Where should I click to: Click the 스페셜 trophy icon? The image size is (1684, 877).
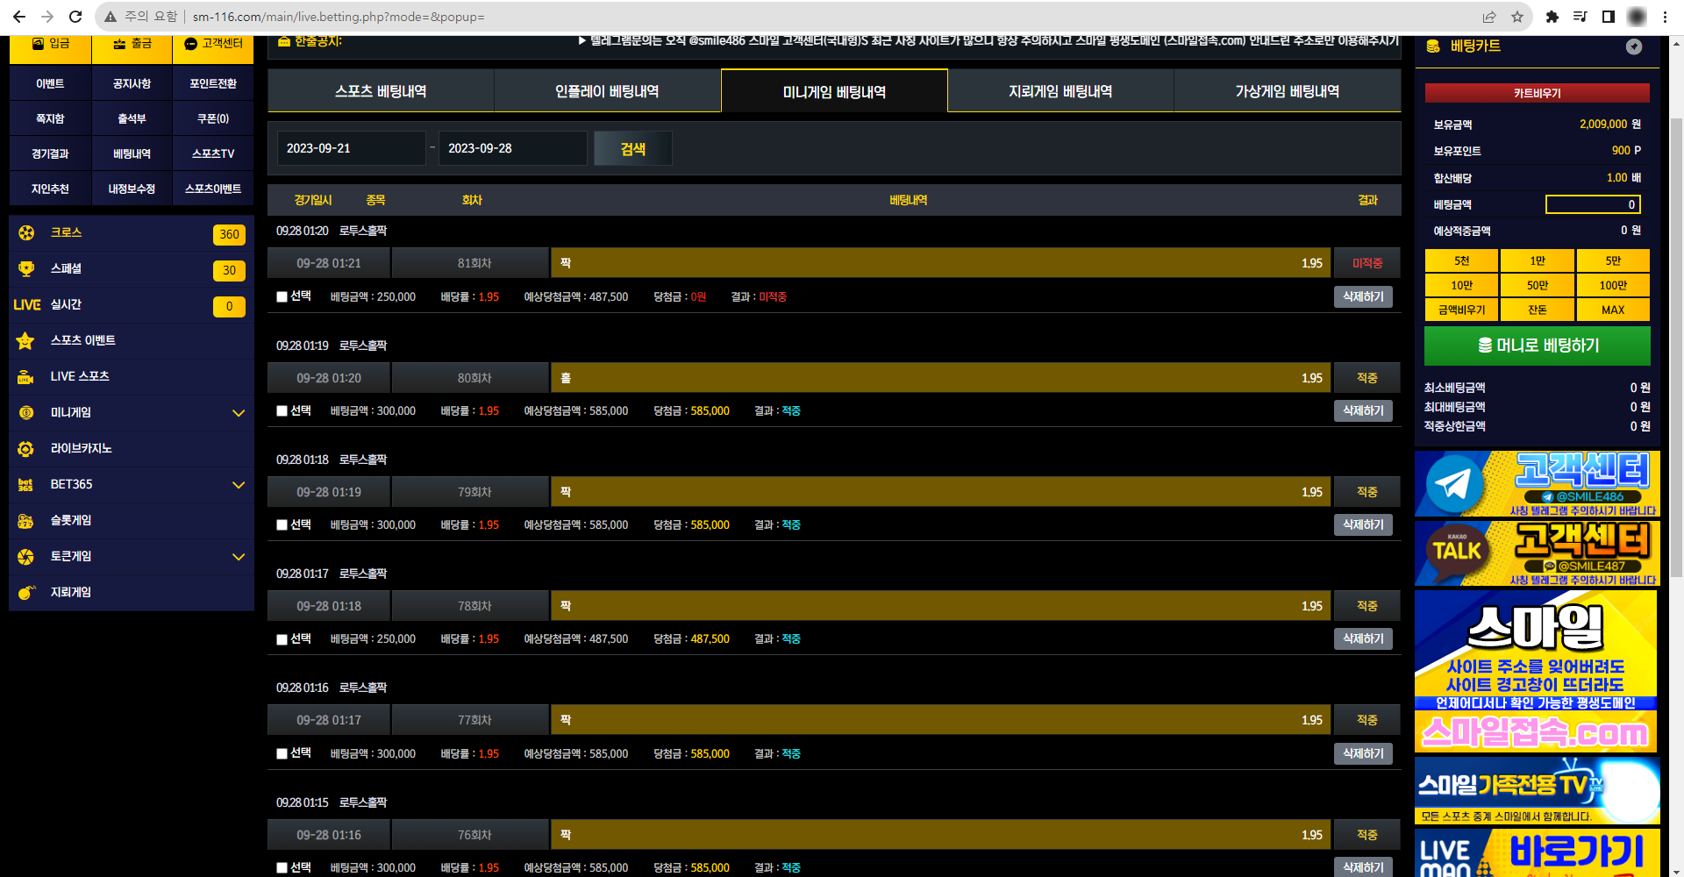click(26, 268)
